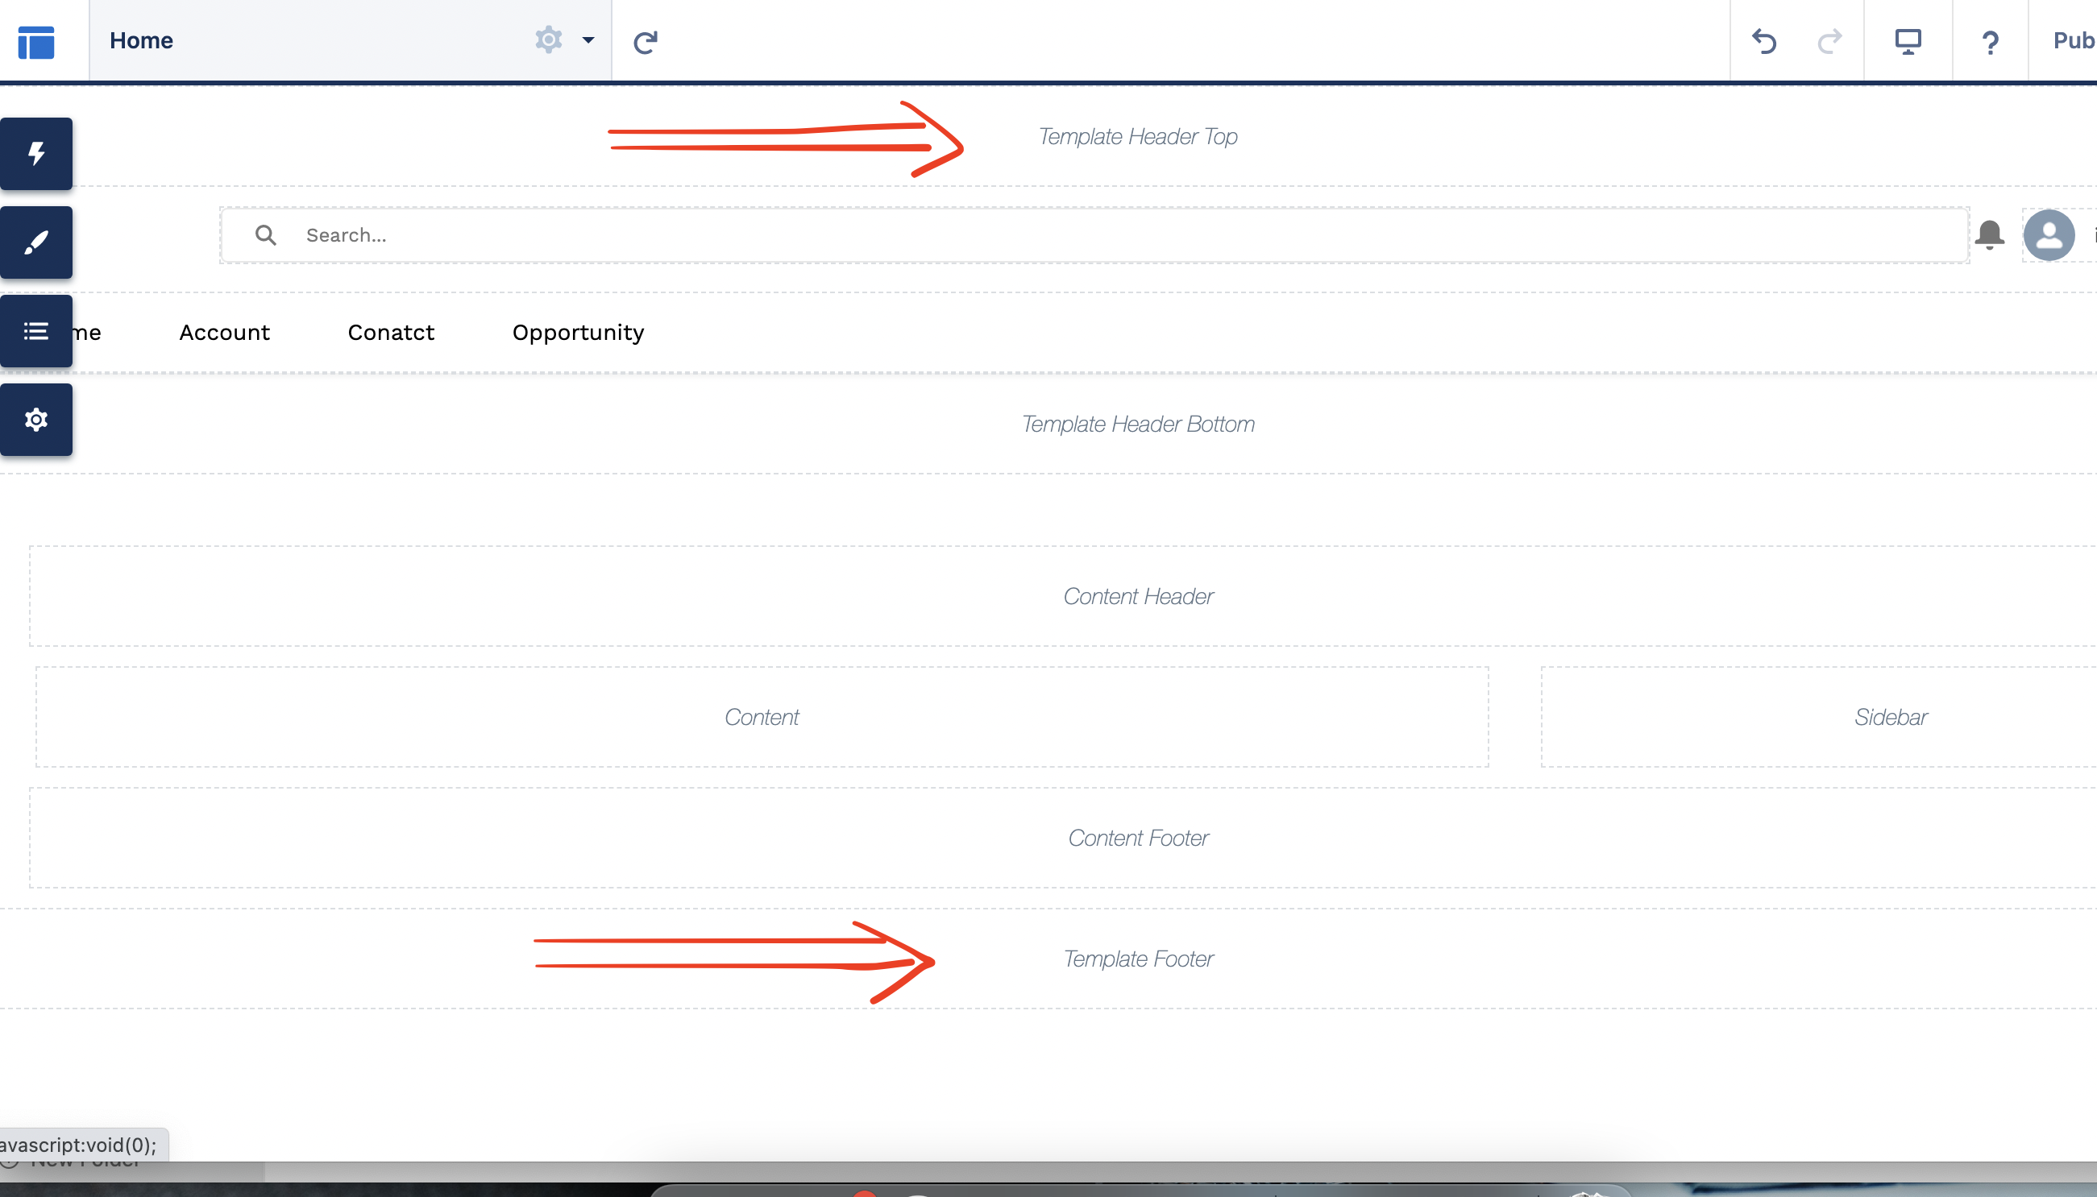Open the Components lightning bolt panel
The height and width of the screenshot is (1197, 2097).
point(35,154)
